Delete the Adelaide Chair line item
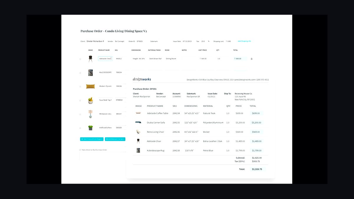Image resolution: width=354 pixels, height=199 pixels. [x=251, y=59]
